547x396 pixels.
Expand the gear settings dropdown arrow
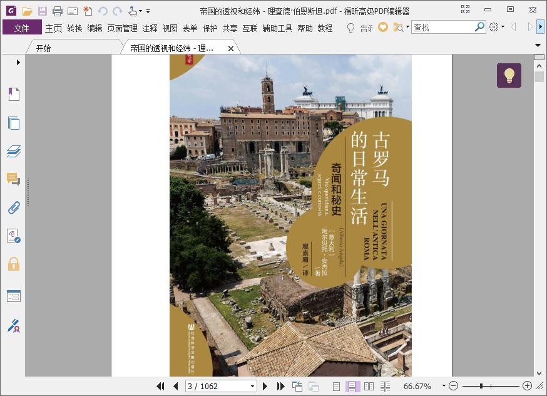(x=503, y=26)
